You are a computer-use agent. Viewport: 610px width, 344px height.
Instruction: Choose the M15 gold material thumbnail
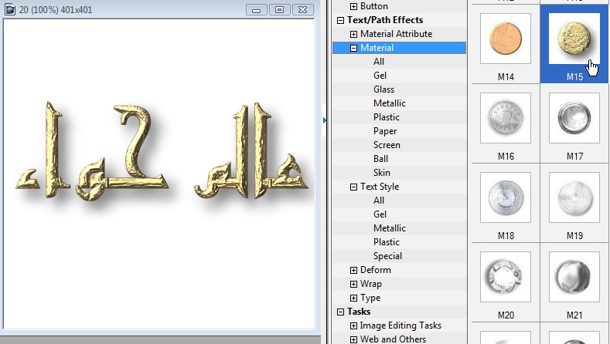click(x=574, y=39)
